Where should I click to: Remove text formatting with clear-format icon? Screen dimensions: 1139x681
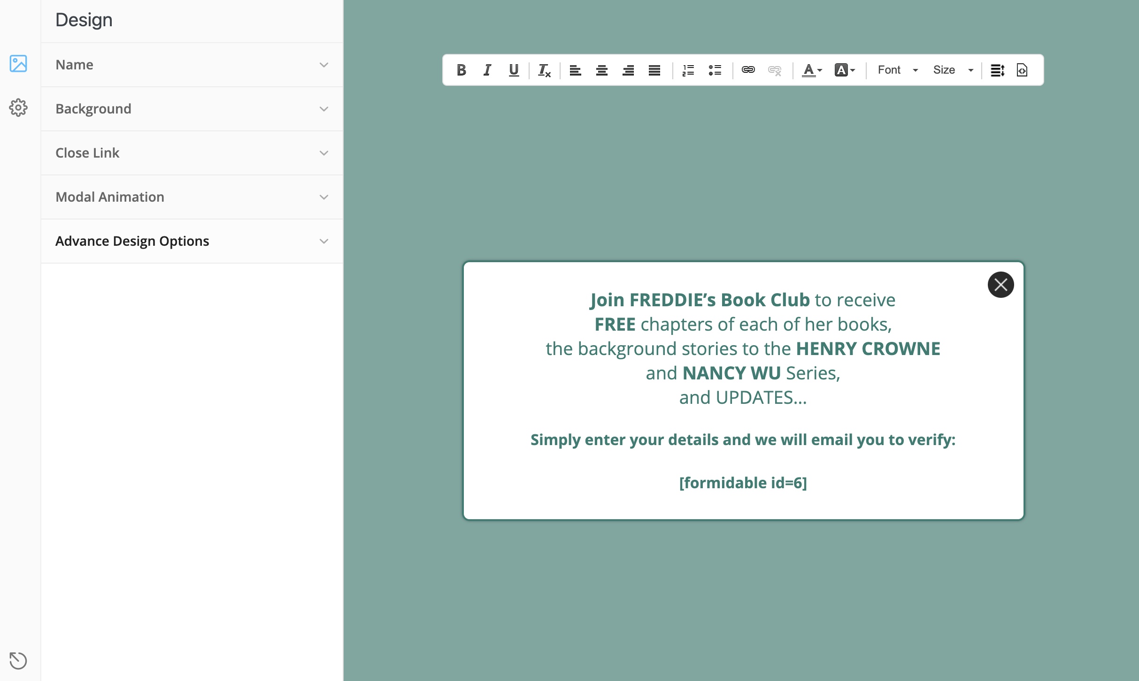point(544,70)
